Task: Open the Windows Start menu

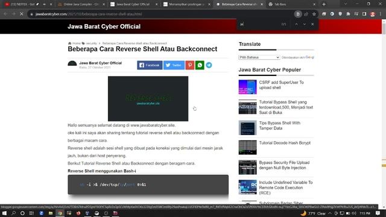Action: (x=4, y=213)
